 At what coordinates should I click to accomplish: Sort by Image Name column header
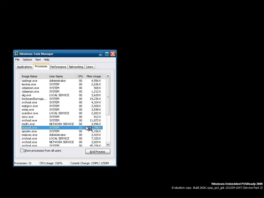(x=34, y=76)
